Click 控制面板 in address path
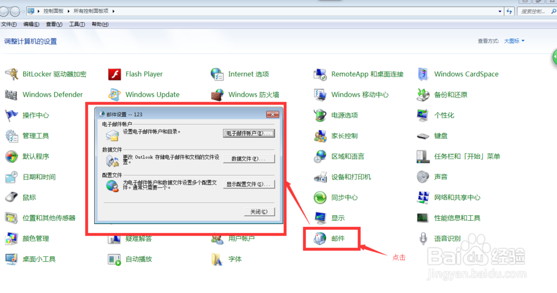This screenshot has width=557, height=293. 53,11
